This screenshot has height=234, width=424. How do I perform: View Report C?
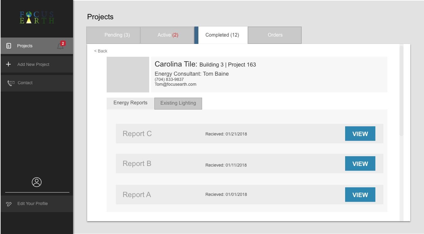pyautogui.click(x=360, y=134)
